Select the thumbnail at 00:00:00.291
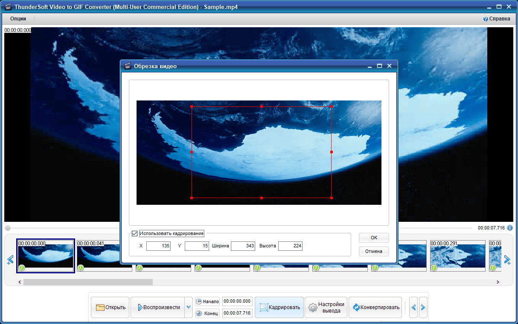The width and height of the screenshot is (518, 324). [x=457, y=255]
